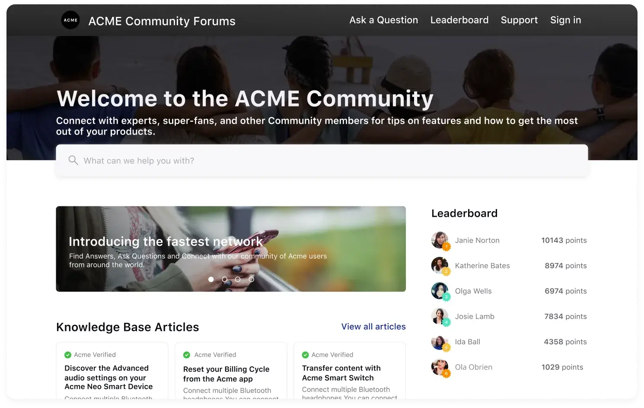The image size is (644, 408).
Task: Click Sign in
Action: 565,20
